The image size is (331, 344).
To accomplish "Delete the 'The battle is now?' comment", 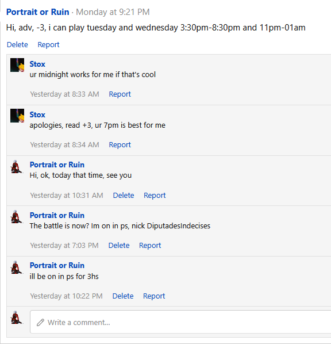I will point(119,245).
